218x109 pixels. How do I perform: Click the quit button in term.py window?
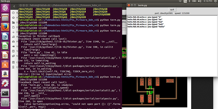tap(172, 10)
